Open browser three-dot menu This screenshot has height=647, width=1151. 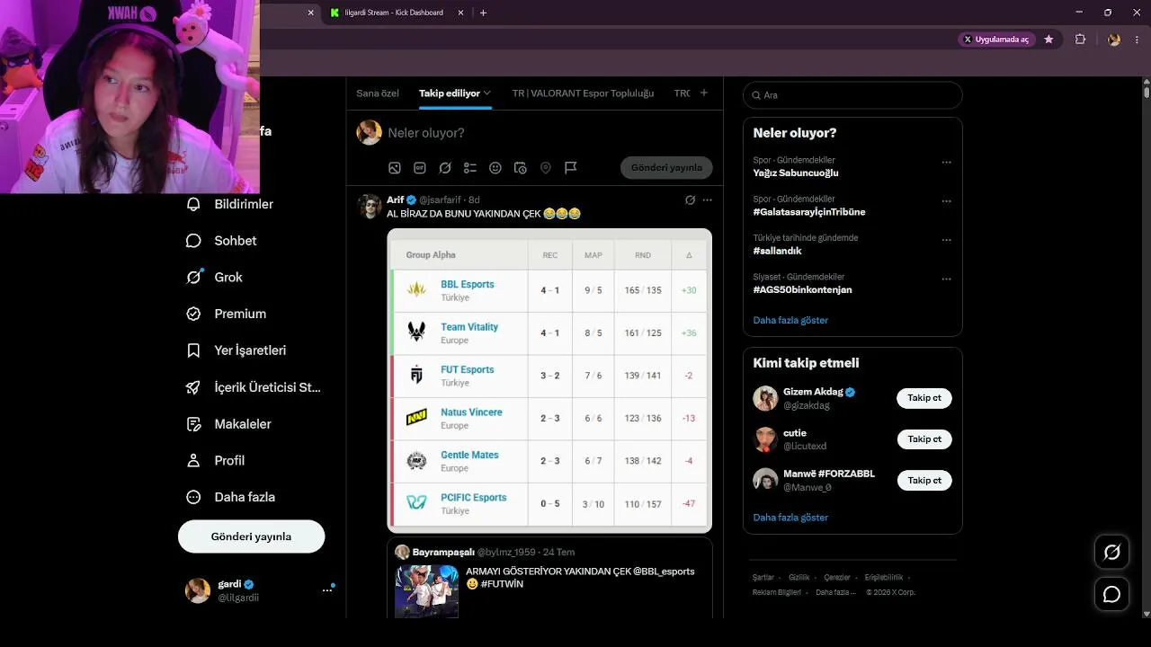tap(1138, 40)
